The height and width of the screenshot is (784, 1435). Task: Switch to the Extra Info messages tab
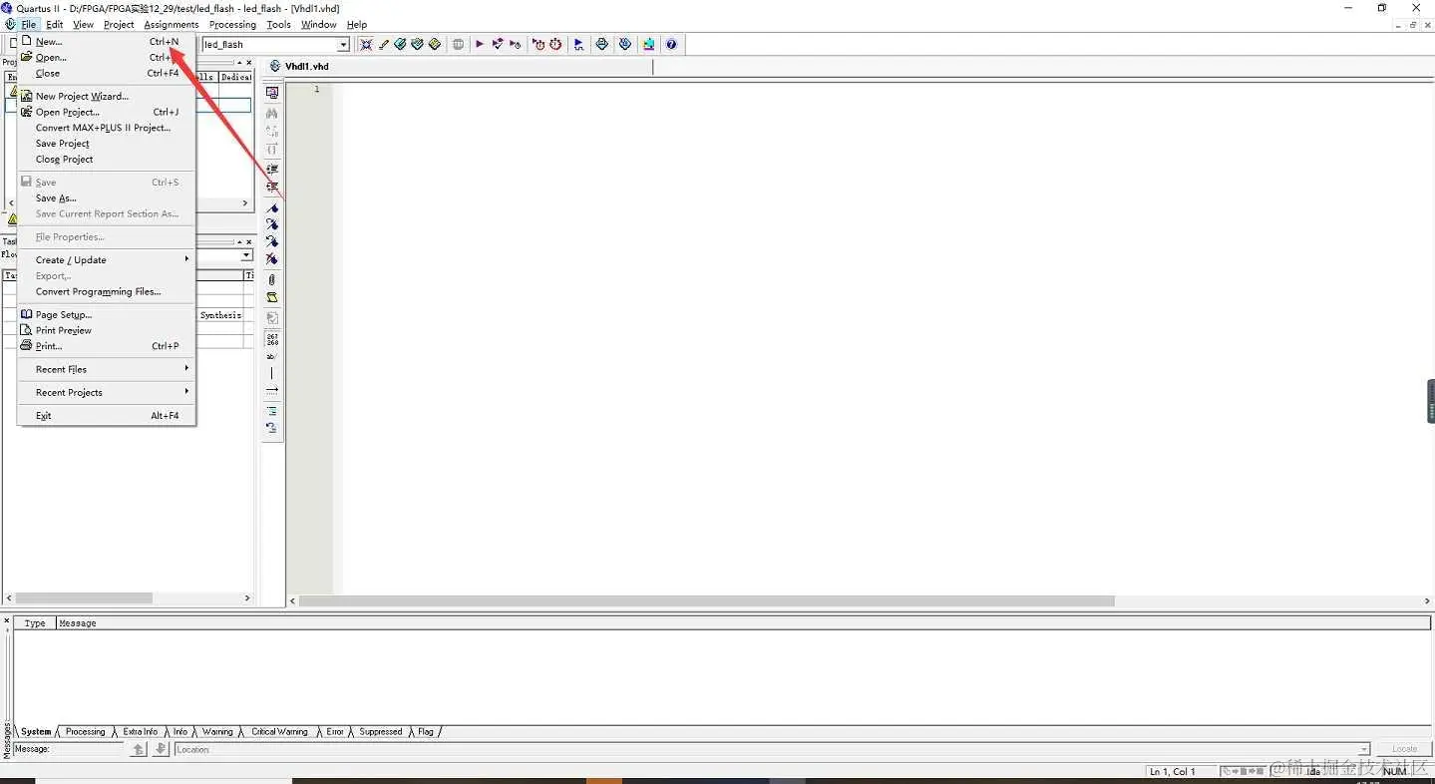pyautogui.click(x=141, y=731)
